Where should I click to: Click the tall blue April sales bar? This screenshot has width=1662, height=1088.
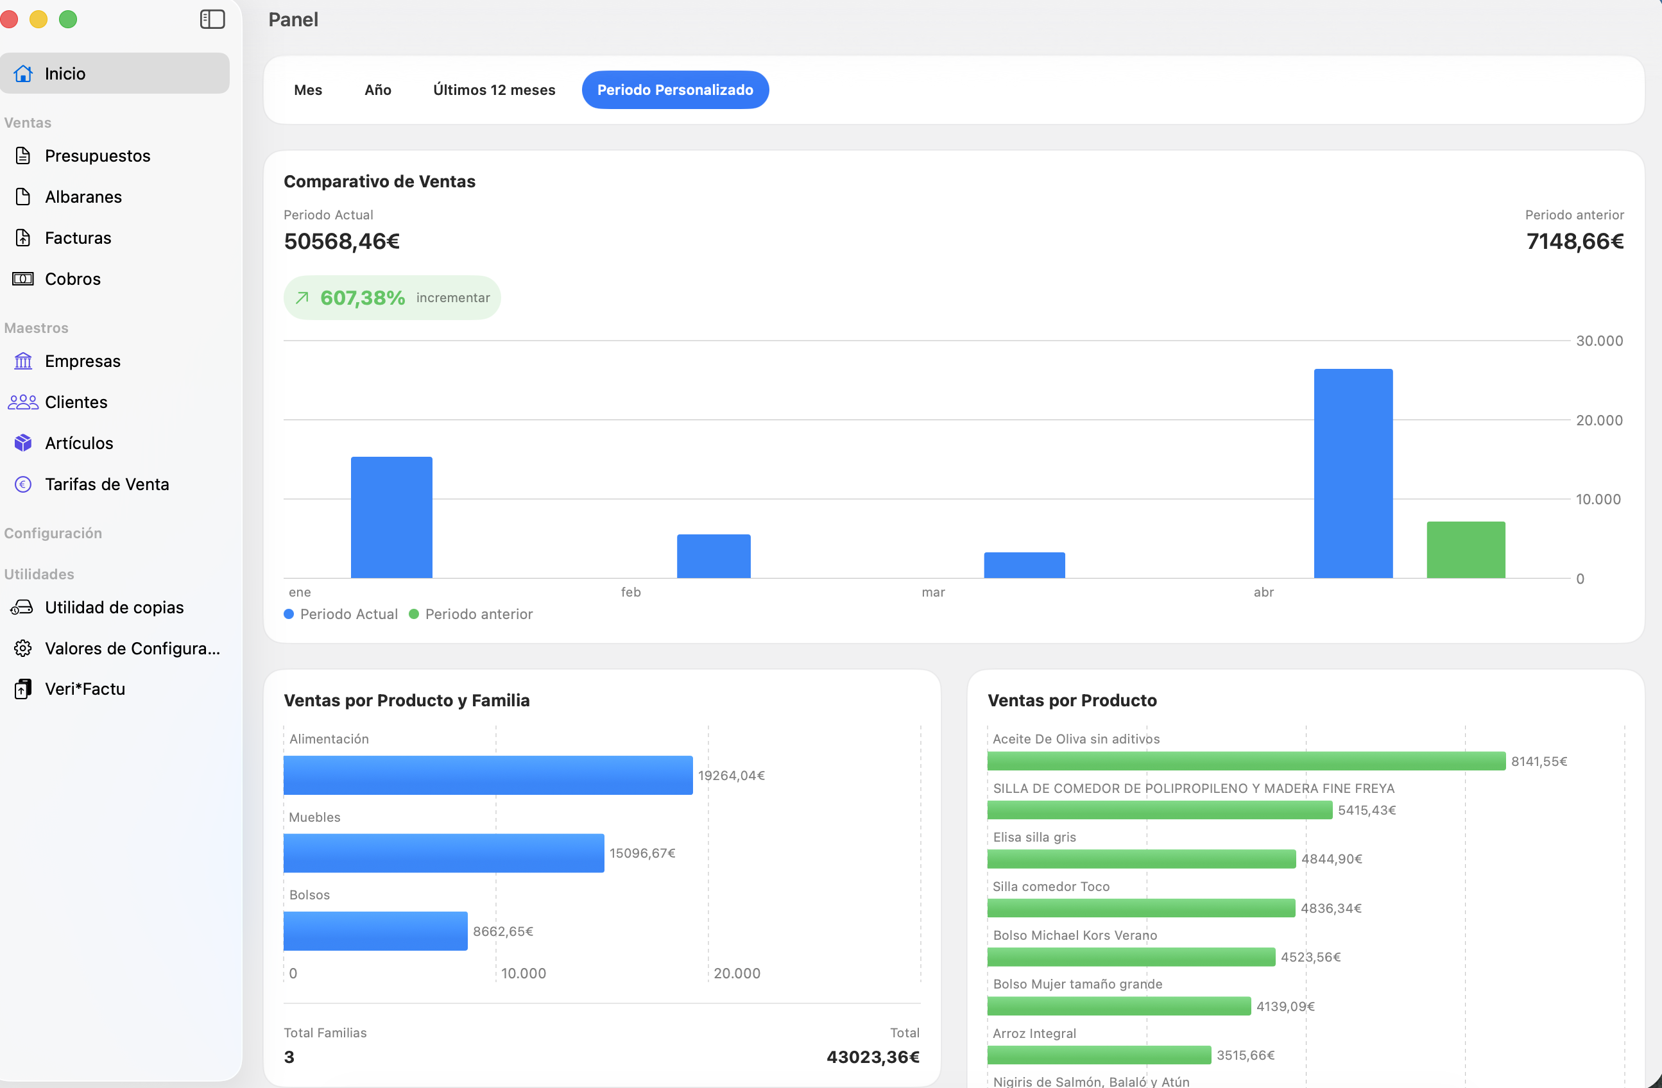pyautogui.click(x=1353, y=473)
